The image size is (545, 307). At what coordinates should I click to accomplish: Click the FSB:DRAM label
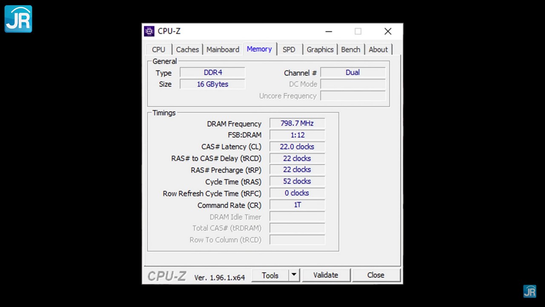click(x=245, y=135)
